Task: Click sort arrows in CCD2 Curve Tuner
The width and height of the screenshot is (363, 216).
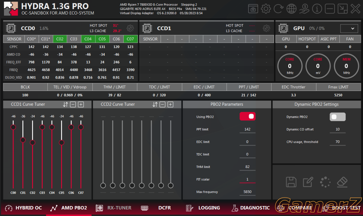Action: pyautogui.click(x=155, y=105)
